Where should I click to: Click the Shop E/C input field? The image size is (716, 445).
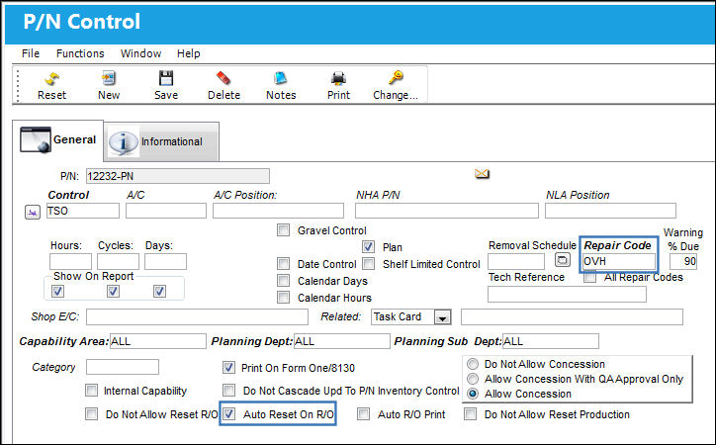(x=197, y=316)
